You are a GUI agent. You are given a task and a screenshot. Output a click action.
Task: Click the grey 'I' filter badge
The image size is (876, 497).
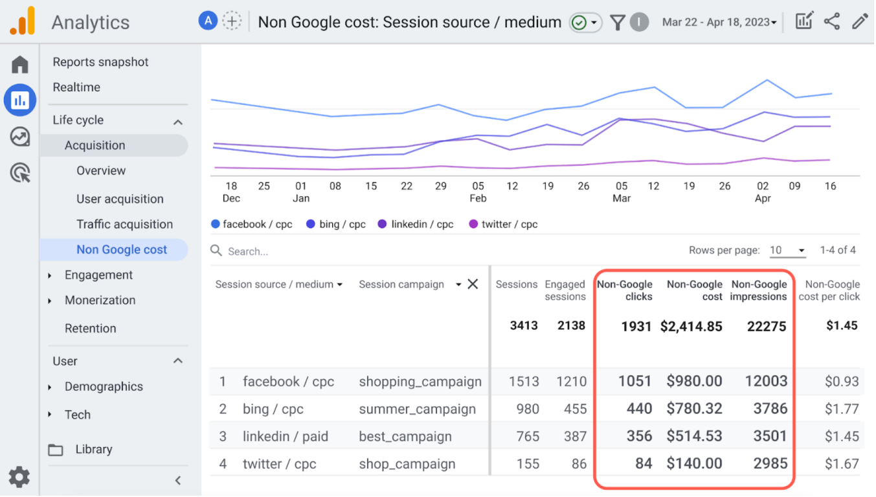click(639, 23)
